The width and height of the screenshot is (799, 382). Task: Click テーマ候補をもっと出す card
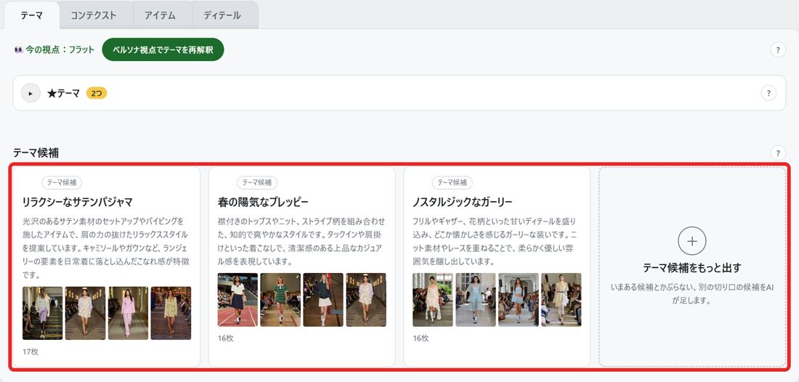(x=692, y=267)
